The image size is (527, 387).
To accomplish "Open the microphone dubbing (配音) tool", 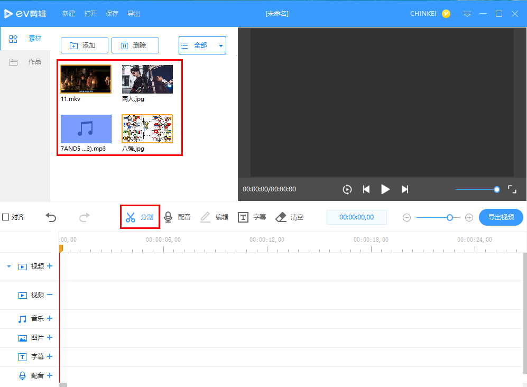I will (x=177, y=217).
